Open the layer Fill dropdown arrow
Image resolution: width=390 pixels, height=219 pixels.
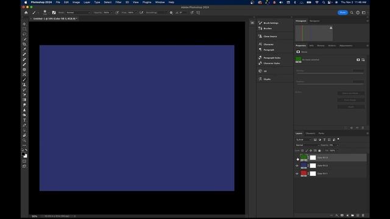pos(338,150)
